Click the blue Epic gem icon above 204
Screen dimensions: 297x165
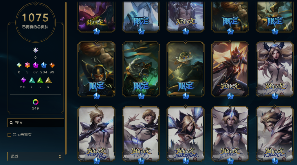click(x=44, y=65)
